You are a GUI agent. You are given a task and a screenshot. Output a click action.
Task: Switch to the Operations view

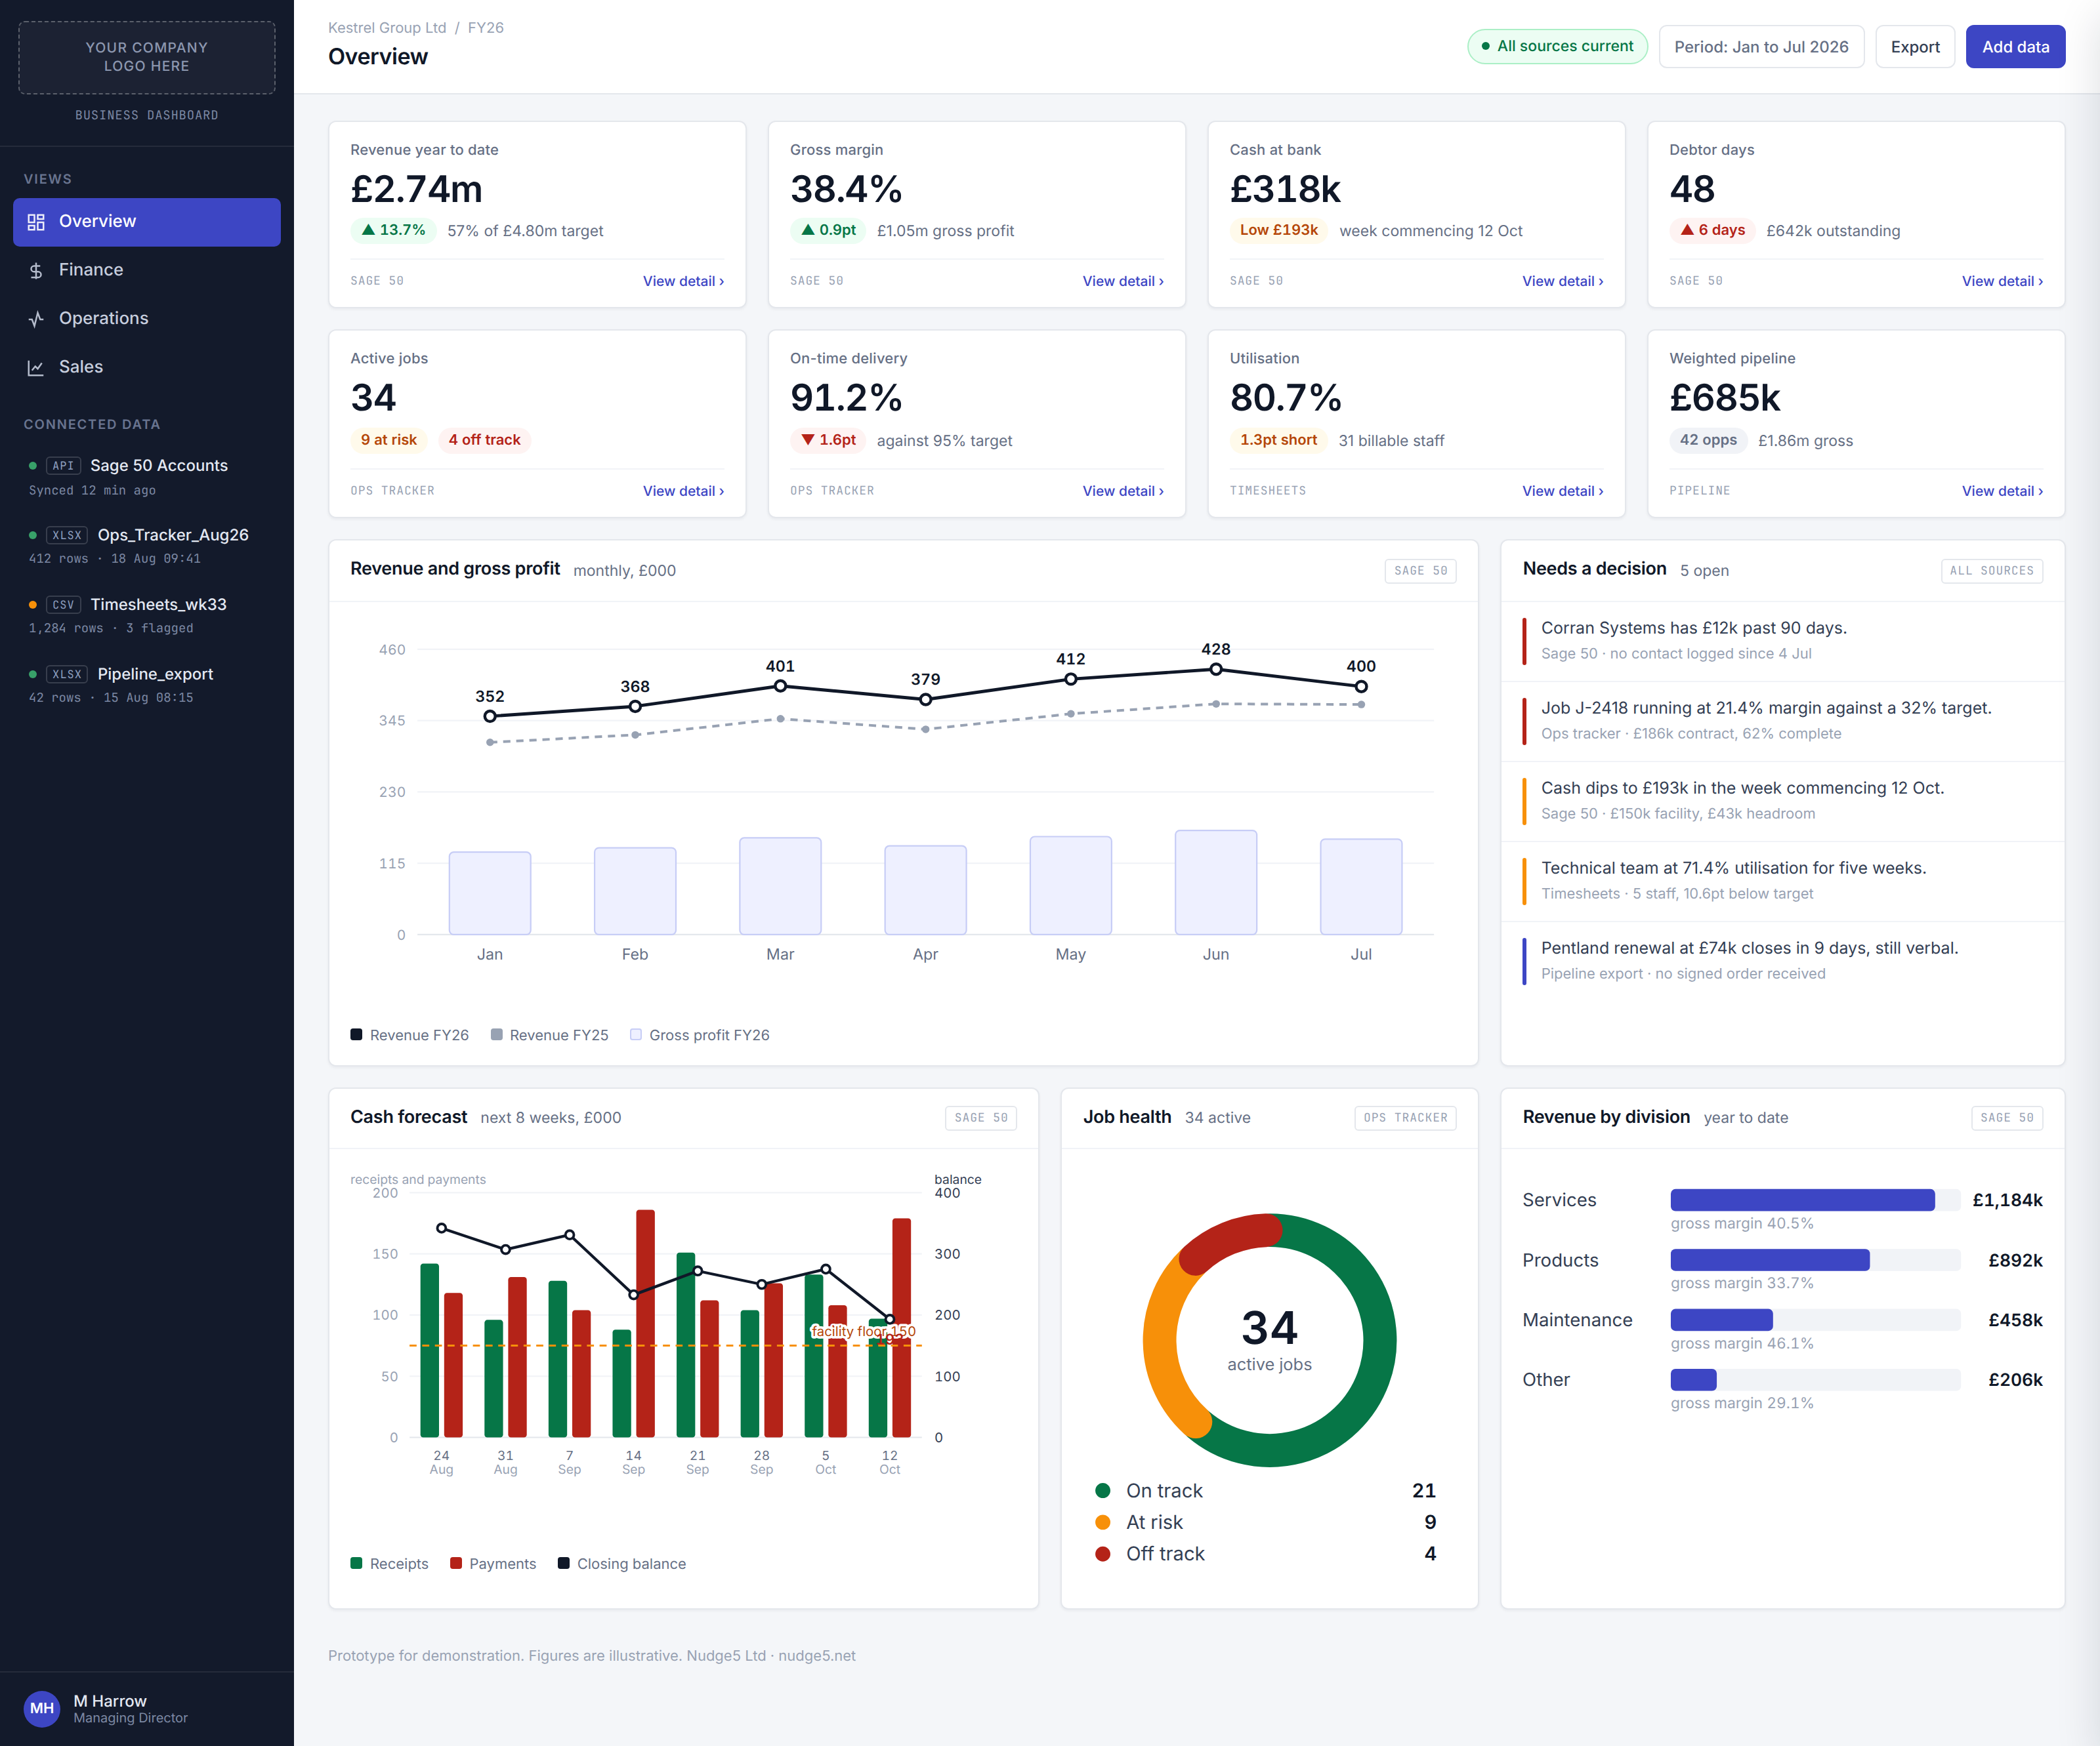147,319
